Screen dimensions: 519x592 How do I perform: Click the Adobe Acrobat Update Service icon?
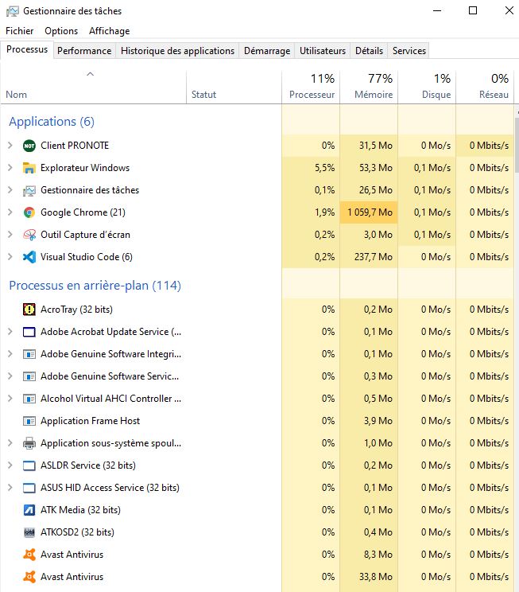(29, 332)
